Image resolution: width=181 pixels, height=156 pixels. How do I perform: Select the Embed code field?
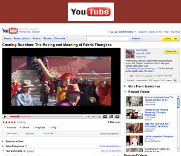[154, 80]
